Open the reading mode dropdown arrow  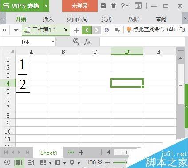click(50, 163)
